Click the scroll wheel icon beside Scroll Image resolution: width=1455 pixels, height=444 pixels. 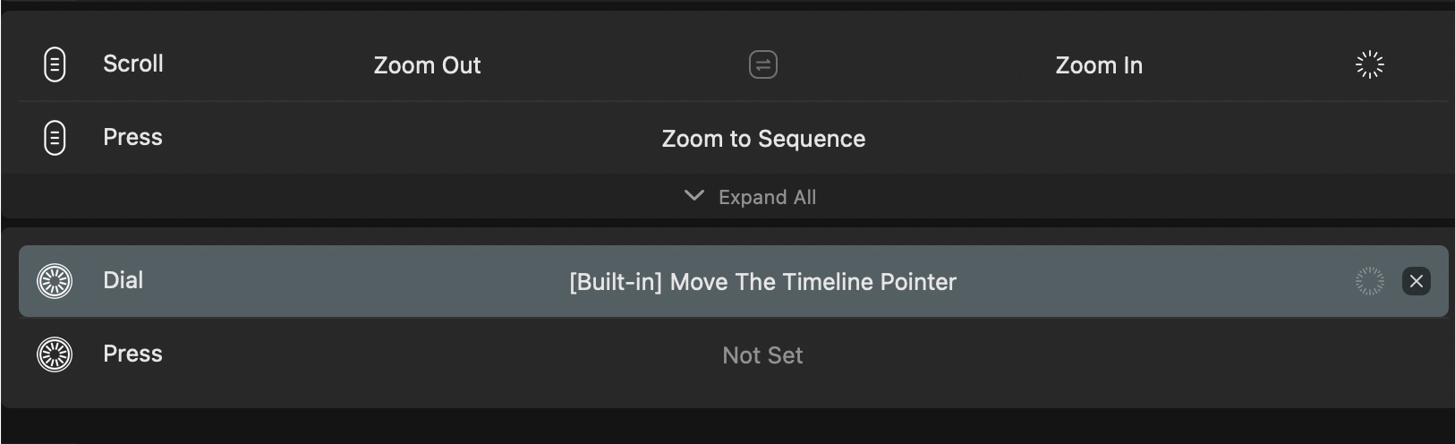55,64
